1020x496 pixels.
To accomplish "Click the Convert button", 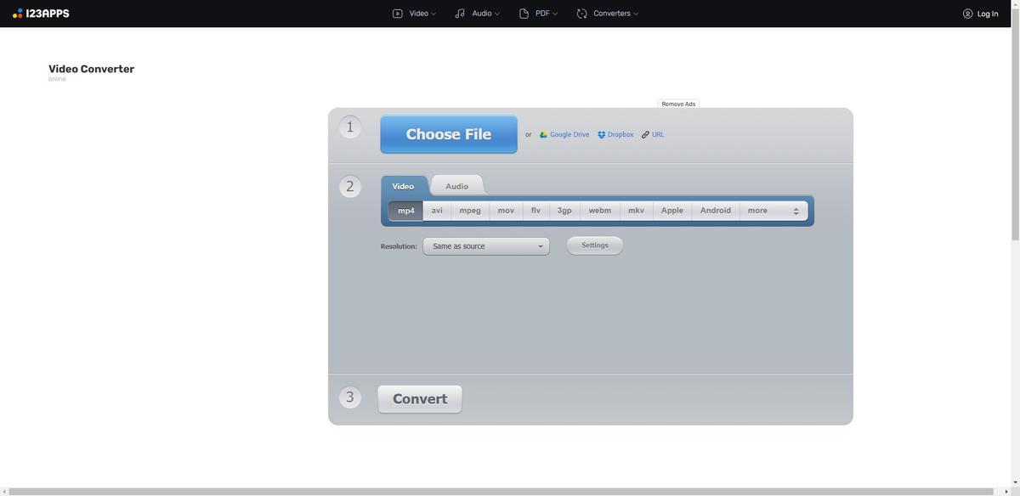I will coord(420,399).
